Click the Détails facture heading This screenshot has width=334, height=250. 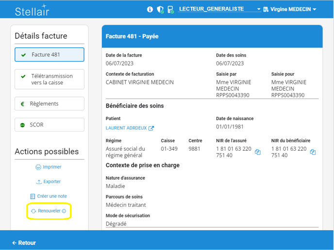[x=41, y=36]
